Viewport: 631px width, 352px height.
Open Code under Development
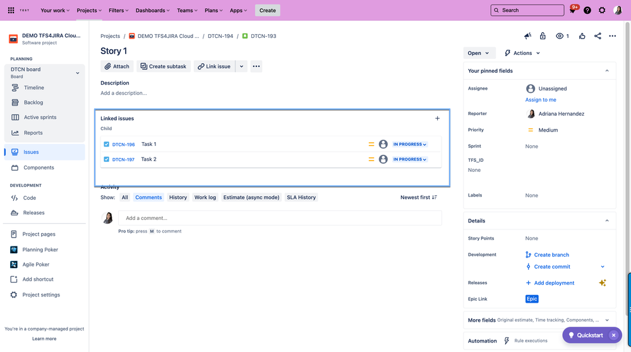[30, 198]
